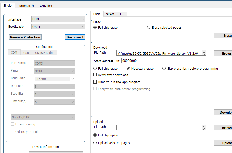Select Upload selected pages option
Image resolution: width=232 pixels, height=153 pixels.
[x=95, y=143]
